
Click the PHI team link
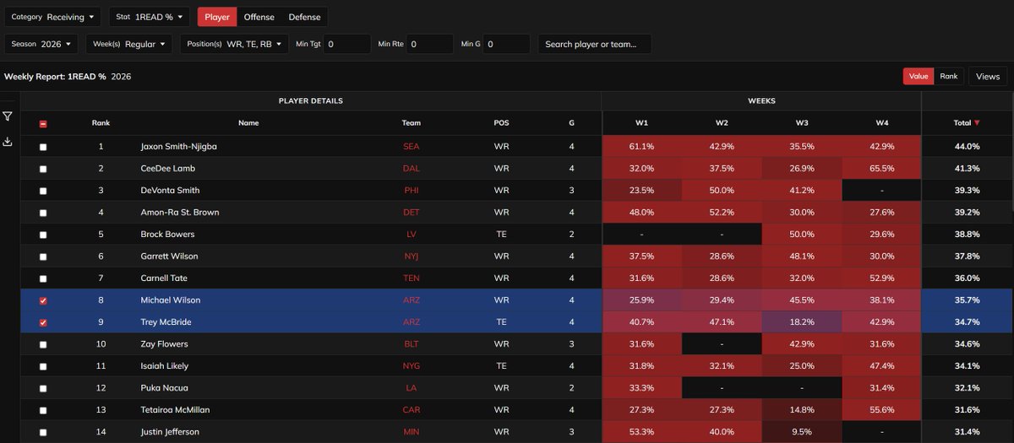point(412,191)
